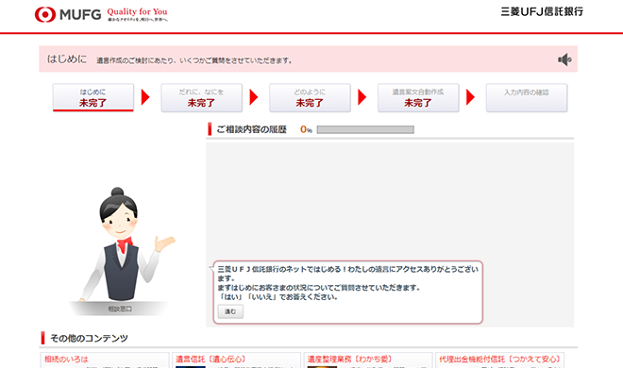
Task: Open the 相続のいろは link
Action: pos(66,360)
